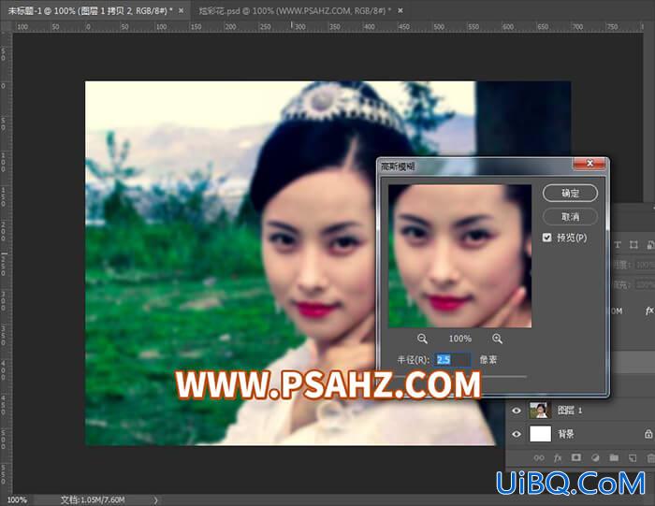Close the Gaussian Blur dialog with red X
This screenshot has height=506, width=655.
[x=589, y=164]
